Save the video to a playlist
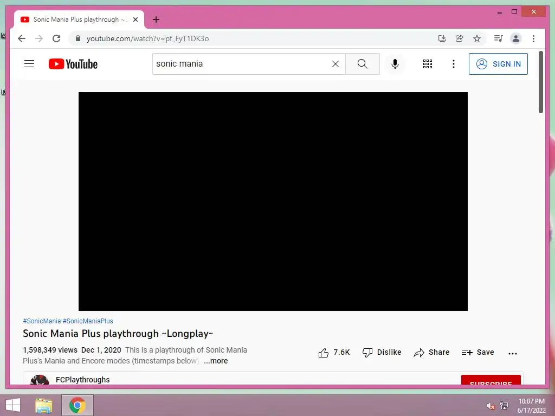The image size is (555, 416). (x=478, y=352)
